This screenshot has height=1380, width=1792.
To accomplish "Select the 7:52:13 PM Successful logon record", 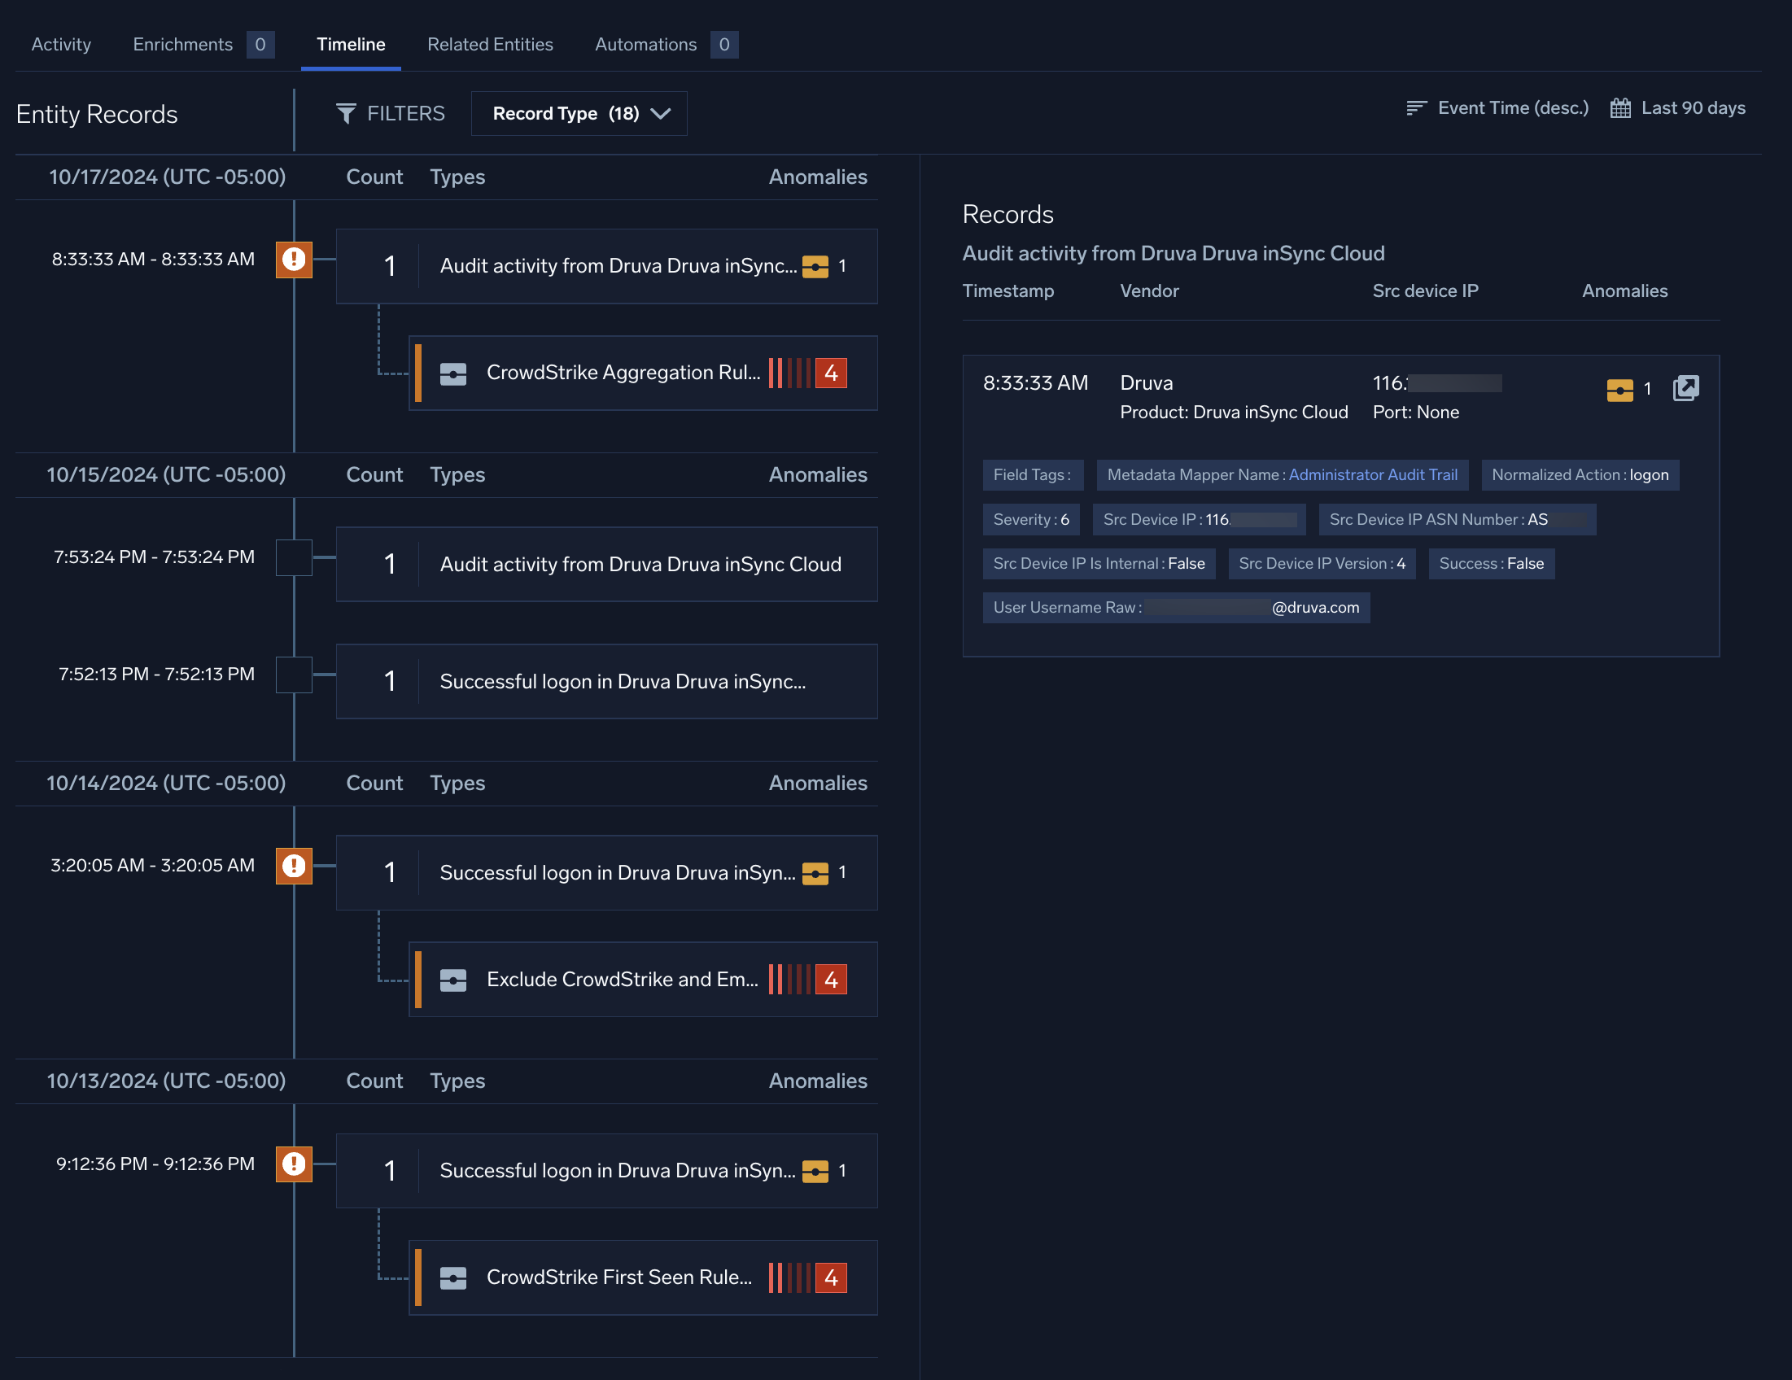I will point(607,682).
